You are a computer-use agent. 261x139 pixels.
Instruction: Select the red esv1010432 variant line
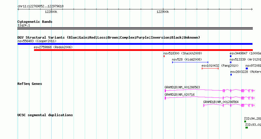pos(210,68)
